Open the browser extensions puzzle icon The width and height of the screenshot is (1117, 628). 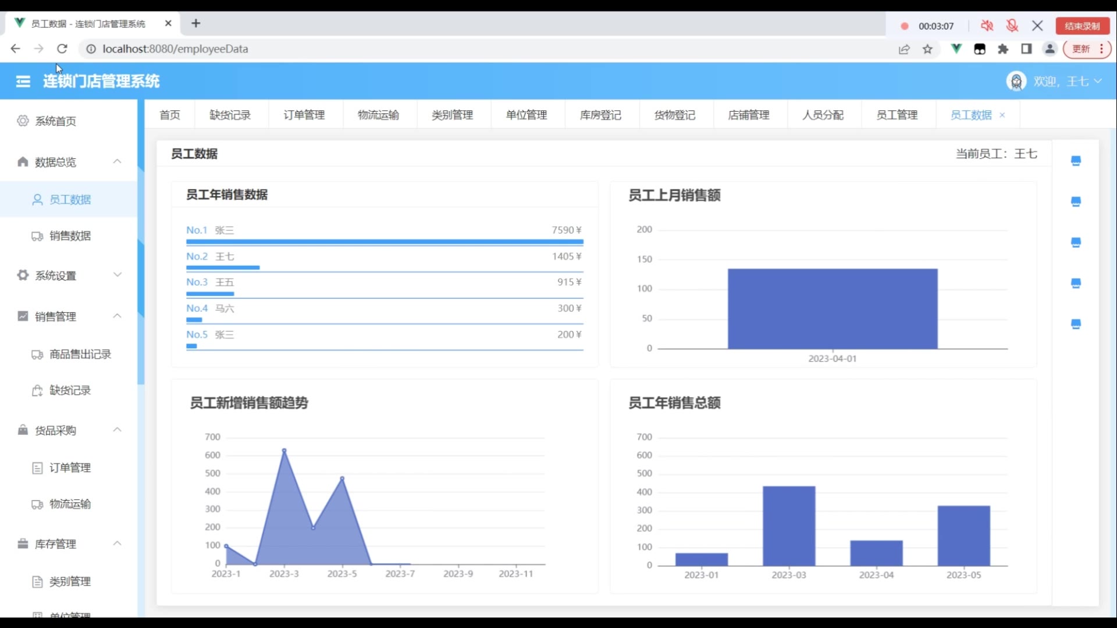point(1003,49)
